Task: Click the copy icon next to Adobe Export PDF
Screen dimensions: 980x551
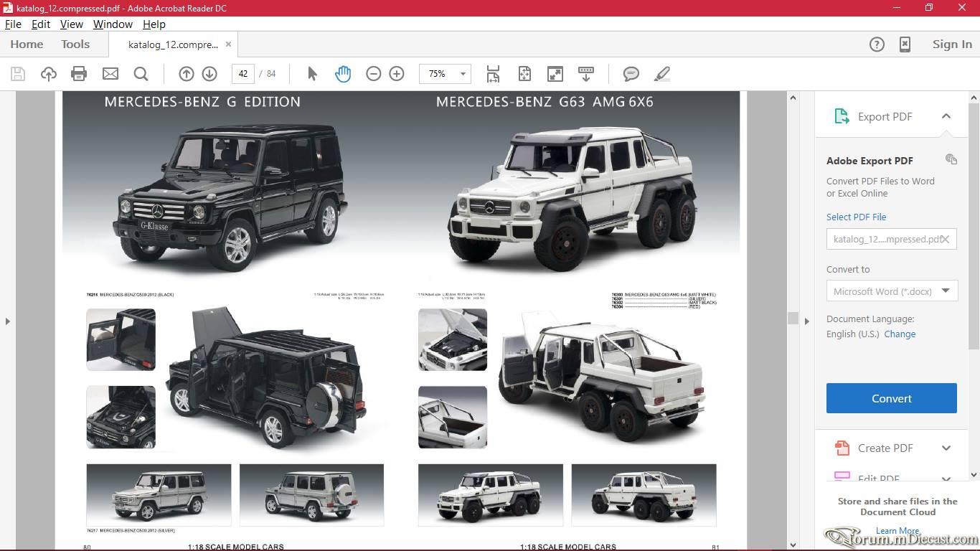Action: [x=951, y=159]
